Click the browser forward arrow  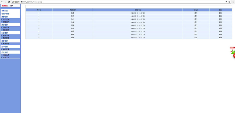click(x=5, y=2)
